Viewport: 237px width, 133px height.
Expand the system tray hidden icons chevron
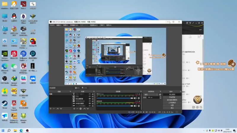(x=204, y=131)
